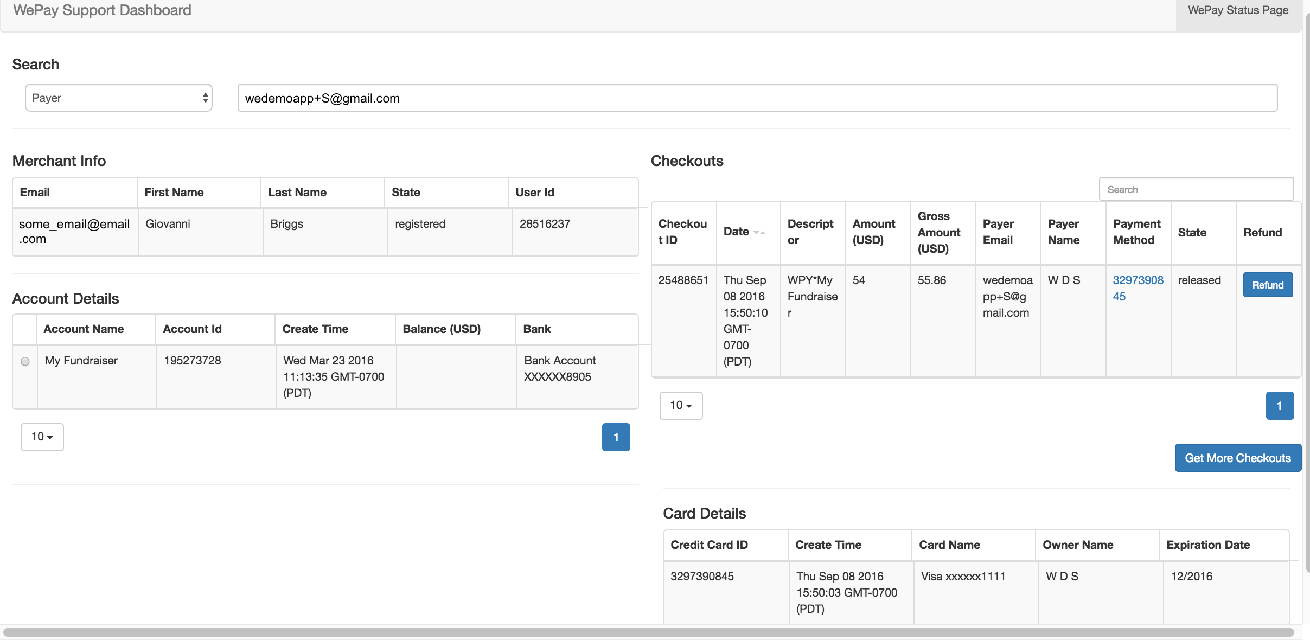Click Bank Account XXXXXX8905 cell
This screenshot has width=1310, height=640.
pyautogui.click(x=577, y=377)
